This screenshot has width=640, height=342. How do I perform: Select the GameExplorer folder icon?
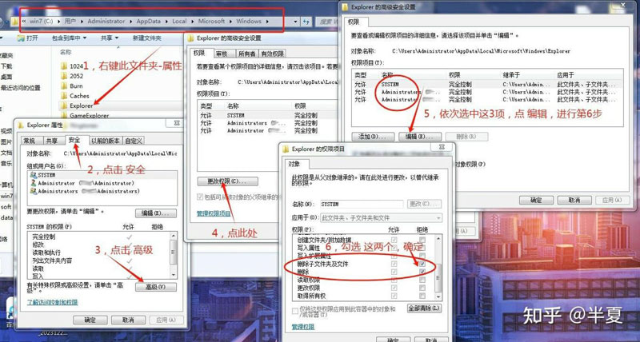tap(64, 115)
